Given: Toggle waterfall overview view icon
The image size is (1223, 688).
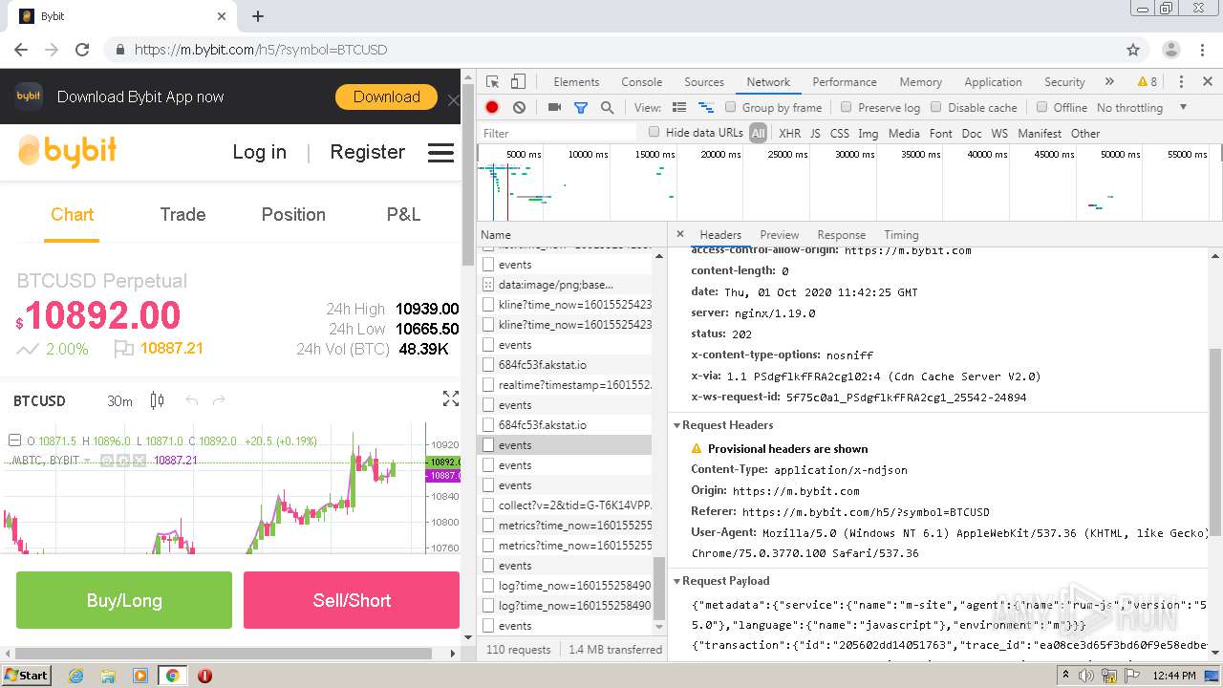Looking at the screenshot, I should tap(706, 108).
